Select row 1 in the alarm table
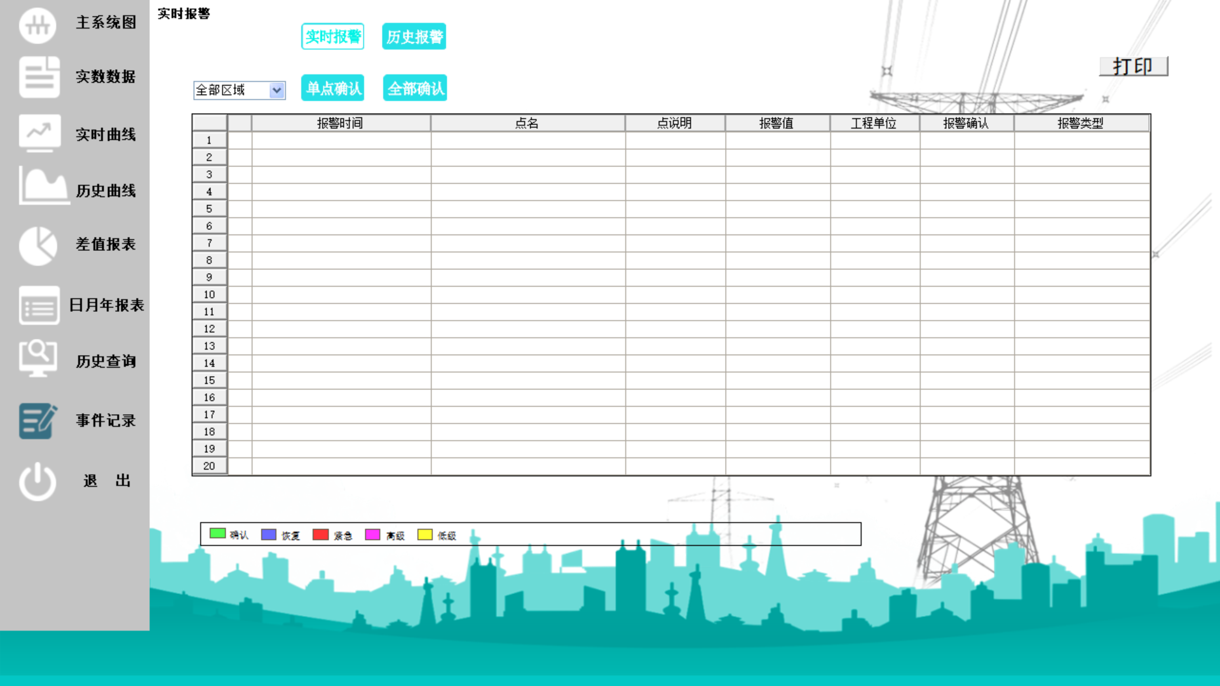This screenshot has height=686, width=1220. click(x=209, y=140)
